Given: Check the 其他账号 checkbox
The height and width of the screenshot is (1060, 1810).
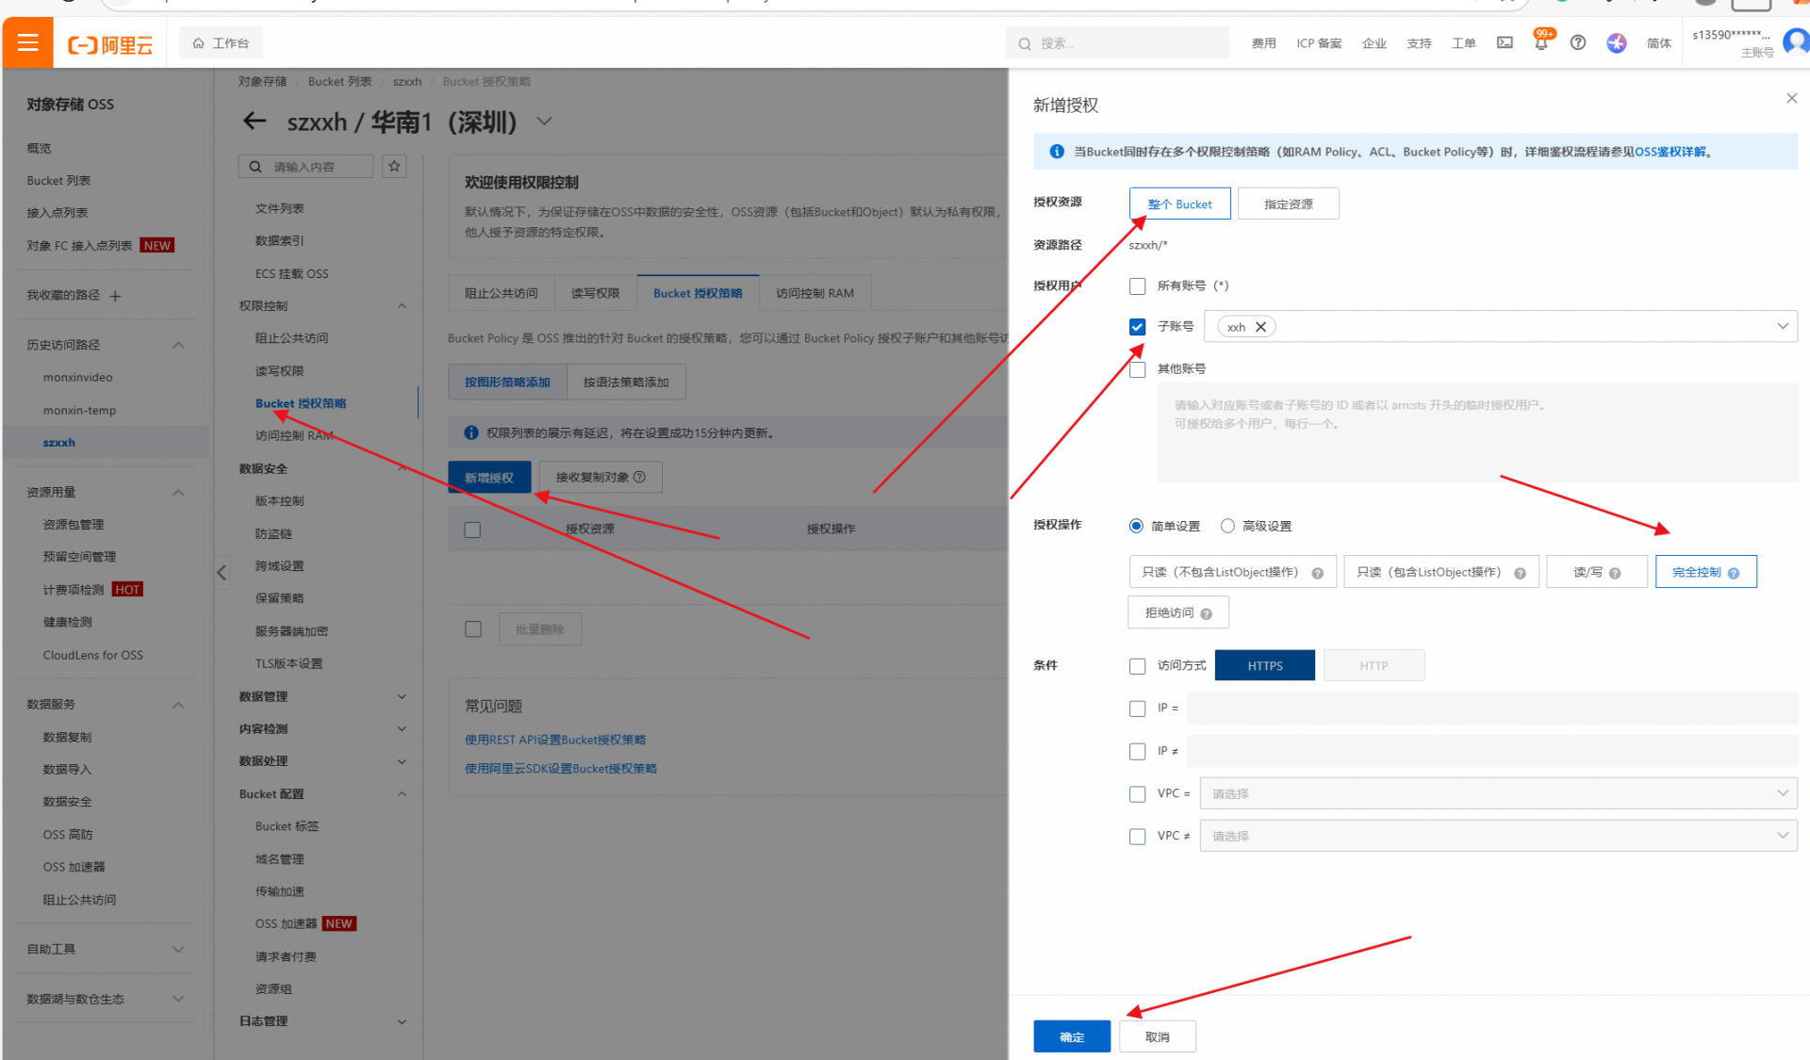Looking at the screenshot, I should coord(1138,369).
